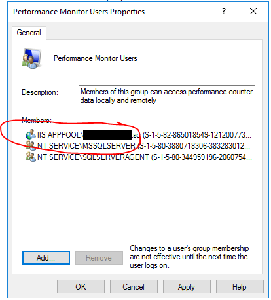Click the Performance Monitor Users Properties title
Screen dimensions: 271x300
click(79, 12)
